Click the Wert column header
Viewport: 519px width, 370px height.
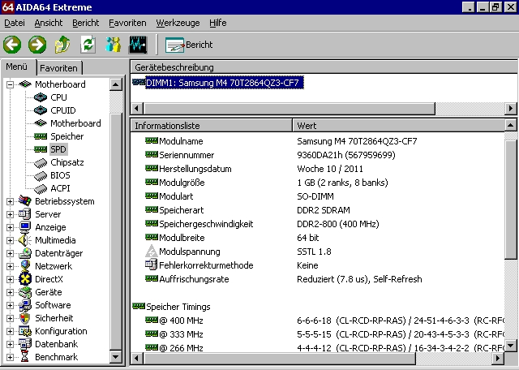point(399,126)
